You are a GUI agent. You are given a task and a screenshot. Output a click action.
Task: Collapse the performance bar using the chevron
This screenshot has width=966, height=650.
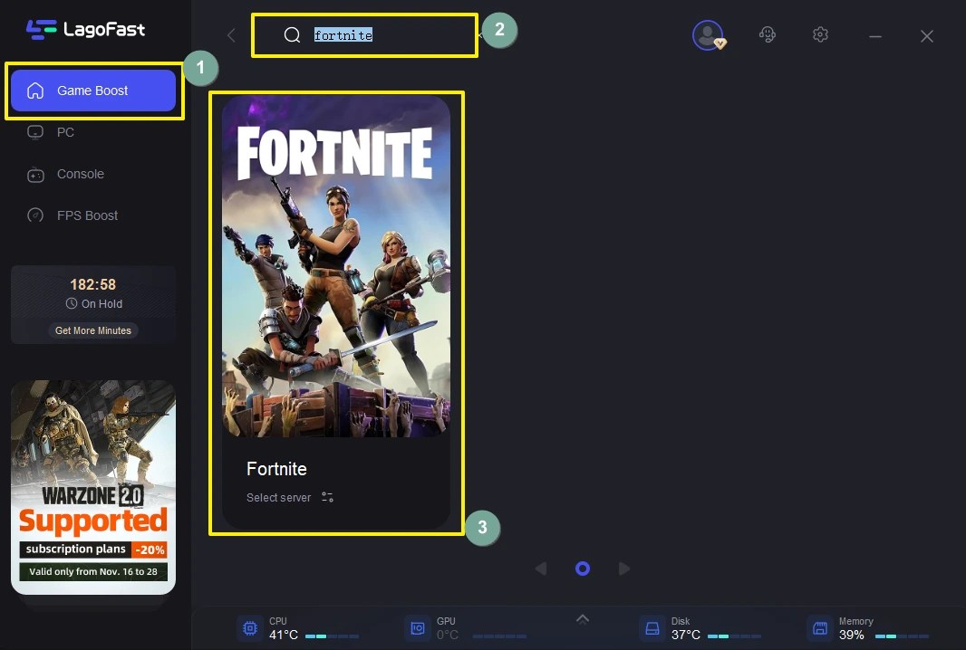[x=582, y=618]
